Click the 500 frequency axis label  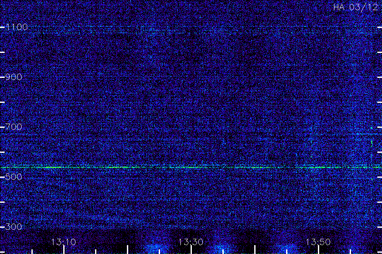coord(14,177)
